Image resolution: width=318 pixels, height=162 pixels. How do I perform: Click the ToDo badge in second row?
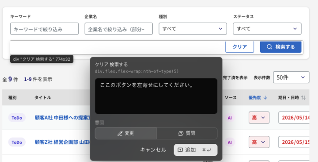(17, 142)
